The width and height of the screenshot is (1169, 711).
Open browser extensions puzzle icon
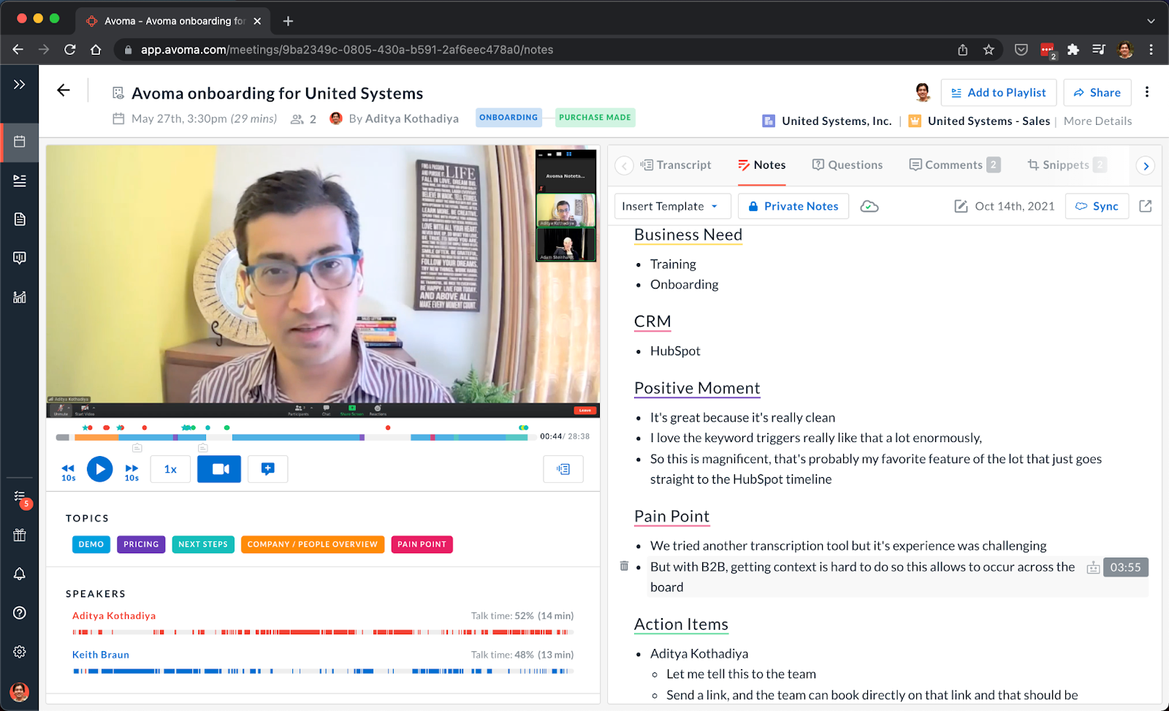pos(1073,50)
